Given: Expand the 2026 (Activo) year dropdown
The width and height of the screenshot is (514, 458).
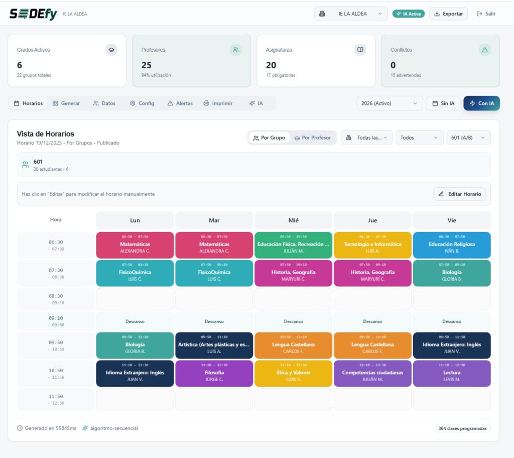Looking at the screenshot, I should pyautogui.click(x=390, y=103).
